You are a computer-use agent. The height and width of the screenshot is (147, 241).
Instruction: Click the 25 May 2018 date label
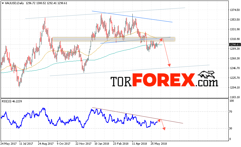click(x=159, y=143)
